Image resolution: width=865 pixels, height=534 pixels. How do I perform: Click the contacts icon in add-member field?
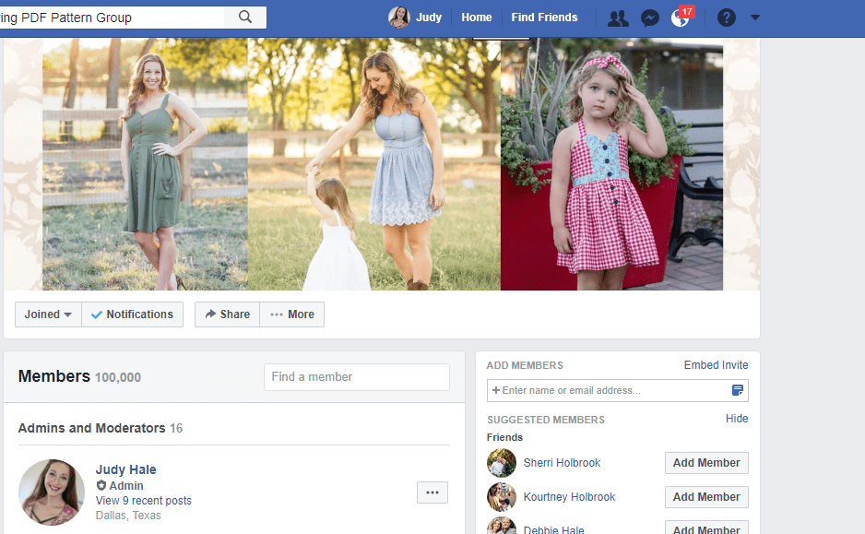(737, 390)
